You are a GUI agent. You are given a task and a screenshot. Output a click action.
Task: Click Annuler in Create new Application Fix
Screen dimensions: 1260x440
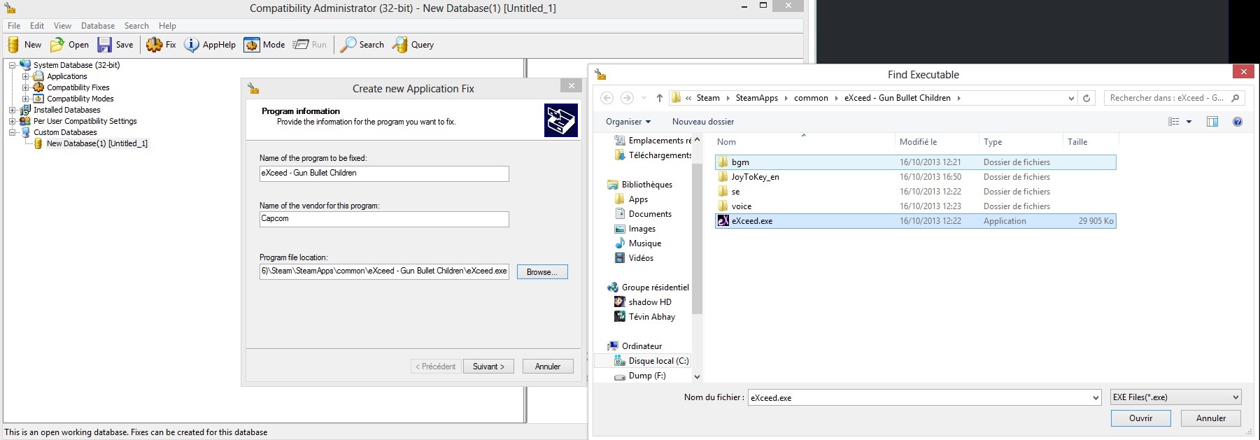pyautogui.click(x=548, y=367)
